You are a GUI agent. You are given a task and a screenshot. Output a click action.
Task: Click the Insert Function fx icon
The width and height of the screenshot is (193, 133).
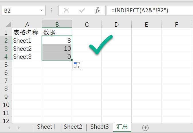point(97,10)
